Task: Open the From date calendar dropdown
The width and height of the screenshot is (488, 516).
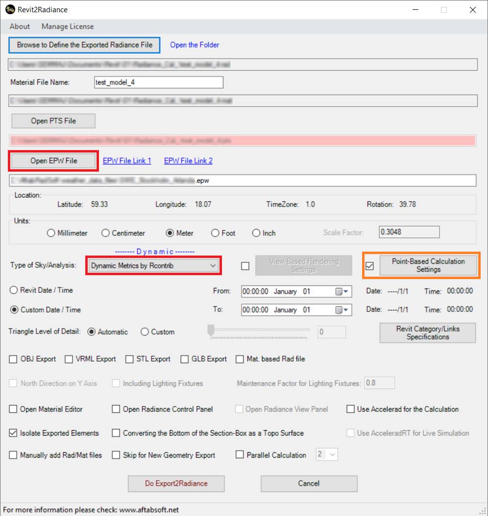Action: [x=342, y=292]
